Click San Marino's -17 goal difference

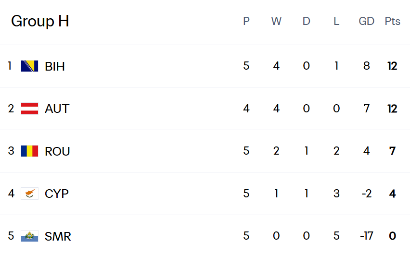point(366,236)
